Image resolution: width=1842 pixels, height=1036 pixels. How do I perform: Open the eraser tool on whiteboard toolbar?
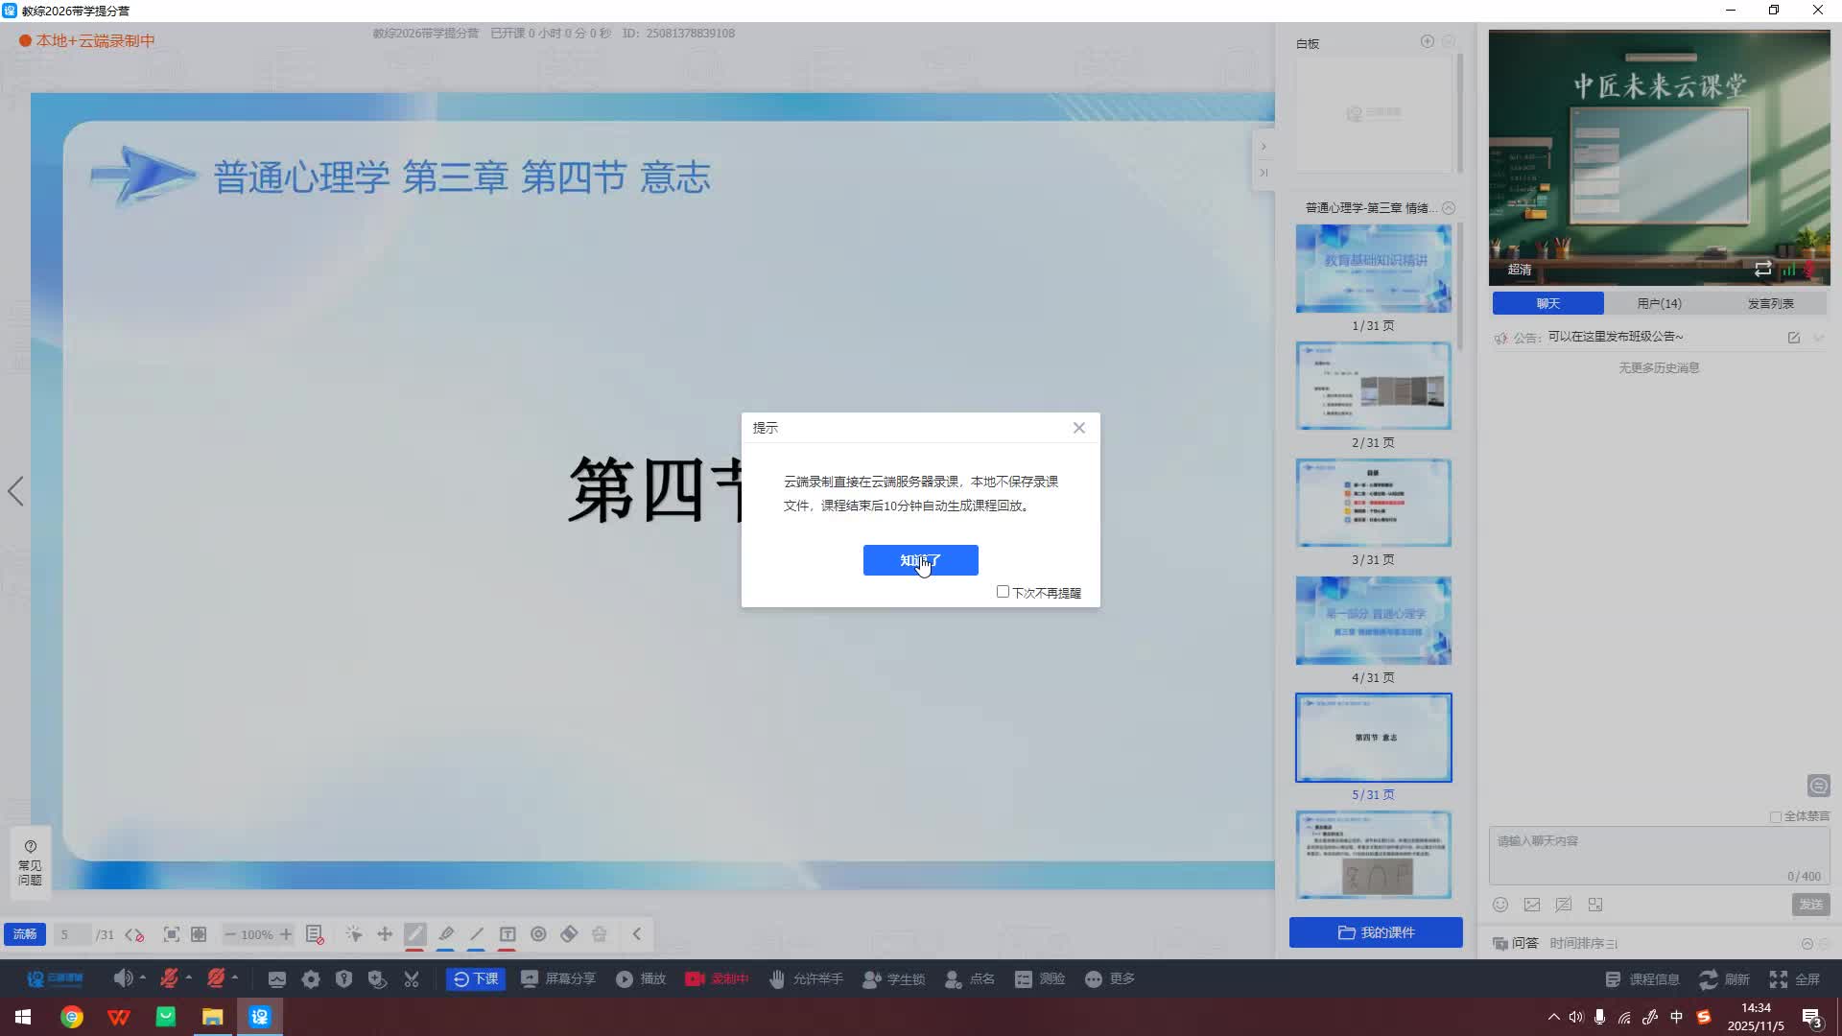[570, 934]
